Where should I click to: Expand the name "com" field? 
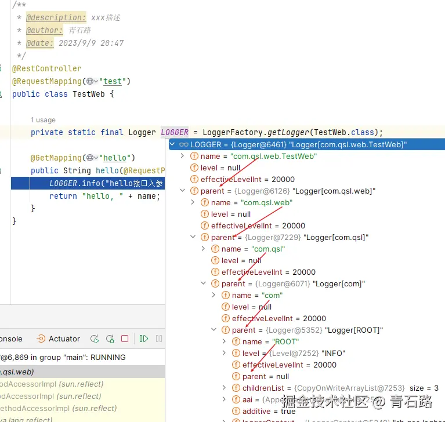pos(214,295)
